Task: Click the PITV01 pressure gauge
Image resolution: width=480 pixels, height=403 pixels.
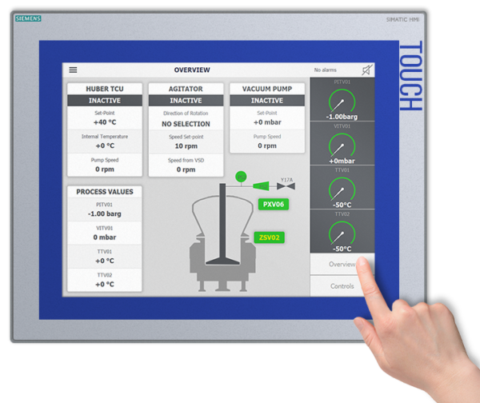Action: [x=342, y=101]
